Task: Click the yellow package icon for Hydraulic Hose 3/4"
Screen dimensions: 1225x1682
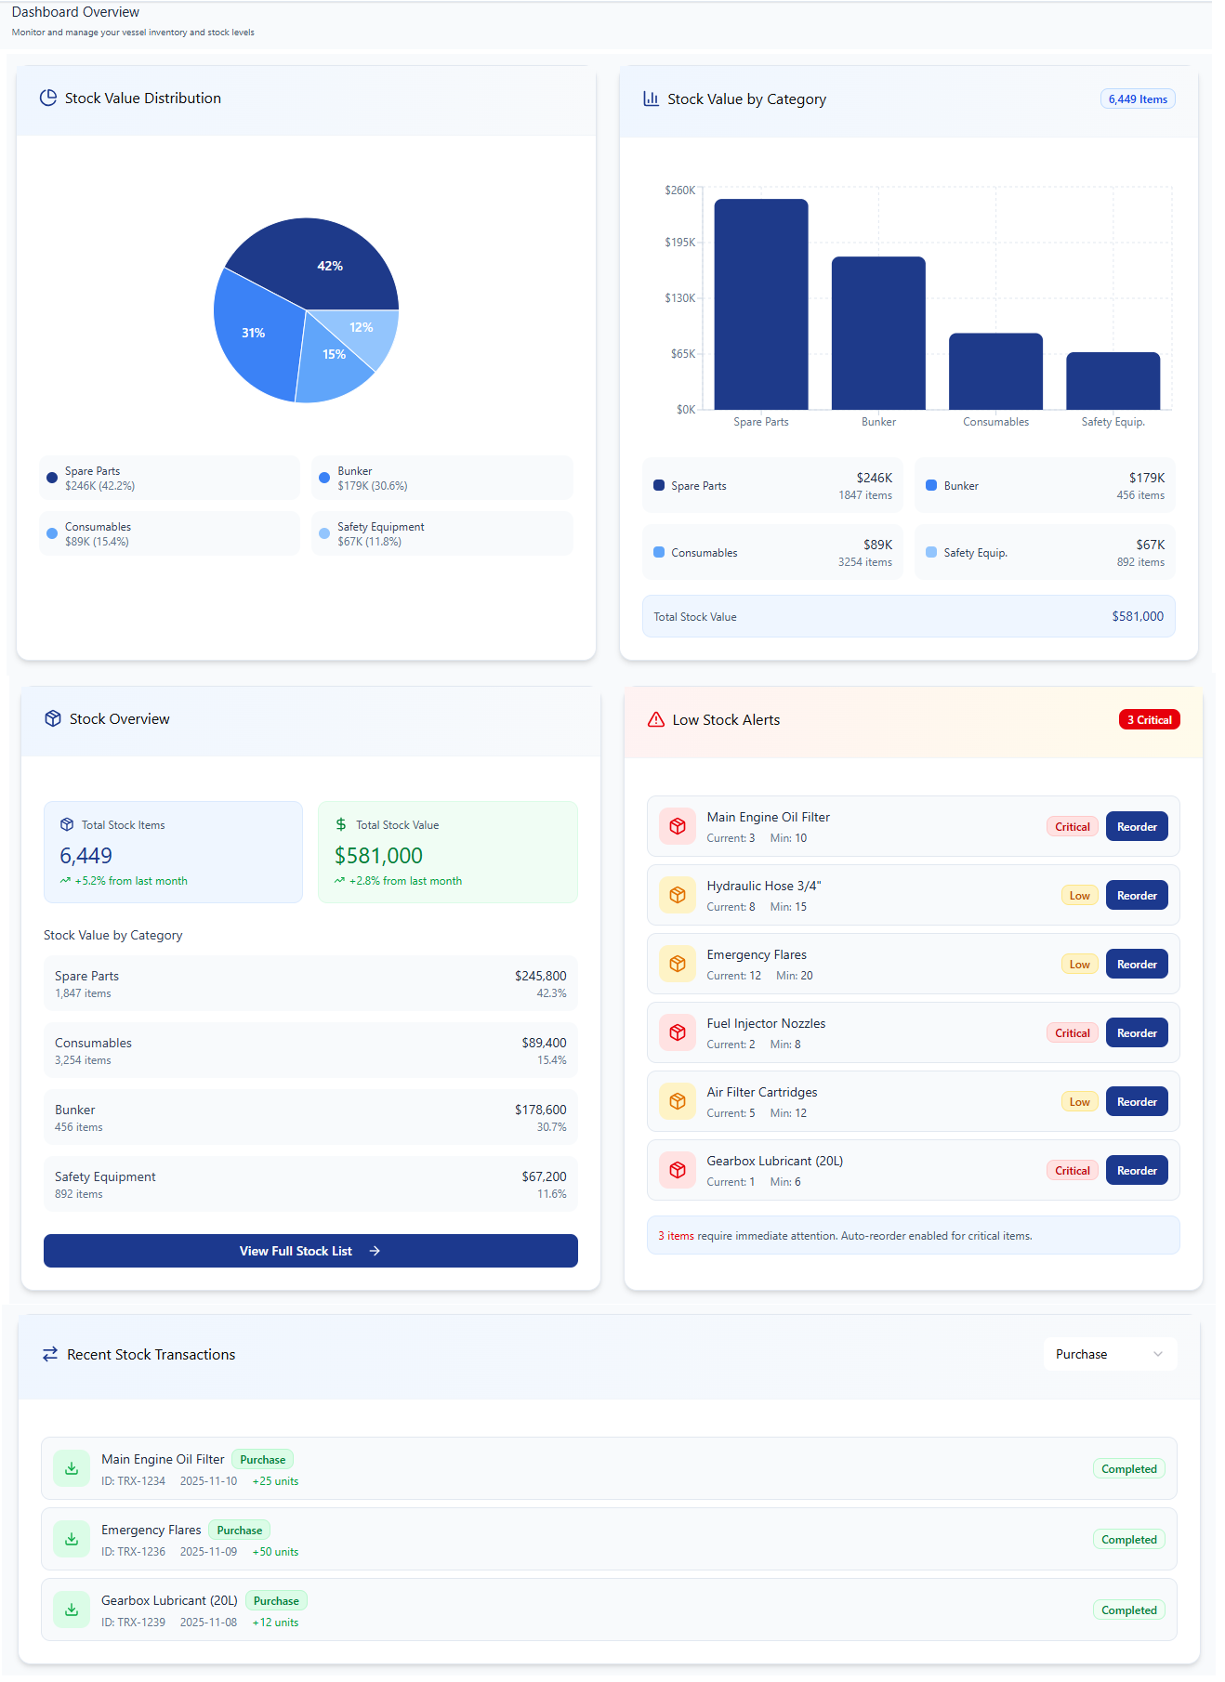Action: pos(678,895)
